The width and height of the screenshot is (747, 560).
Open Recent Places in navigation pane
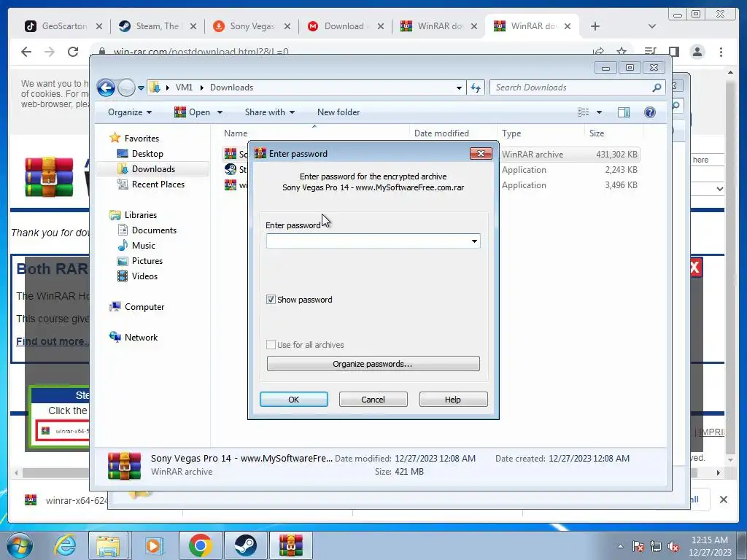tap(158, 184)
